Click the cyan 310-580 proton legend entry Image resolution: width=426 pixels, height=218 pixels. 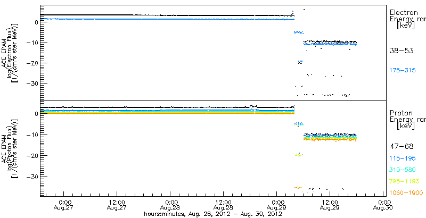[x=403, y=170]
